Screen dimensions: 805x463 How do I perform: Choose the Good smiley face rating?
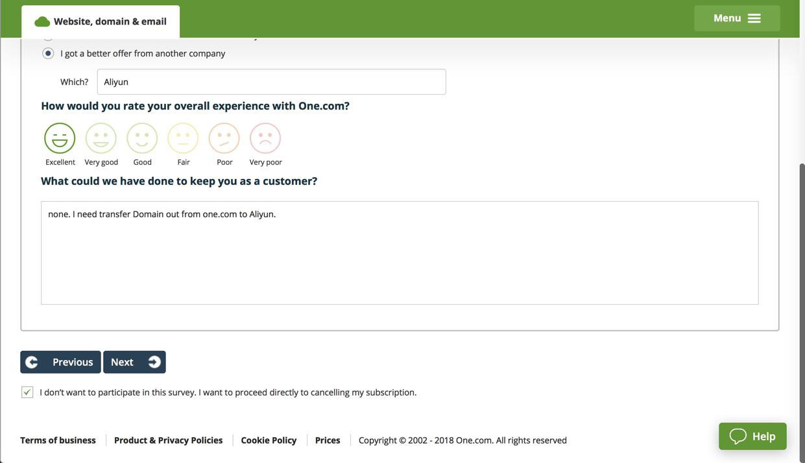(142, 138)
